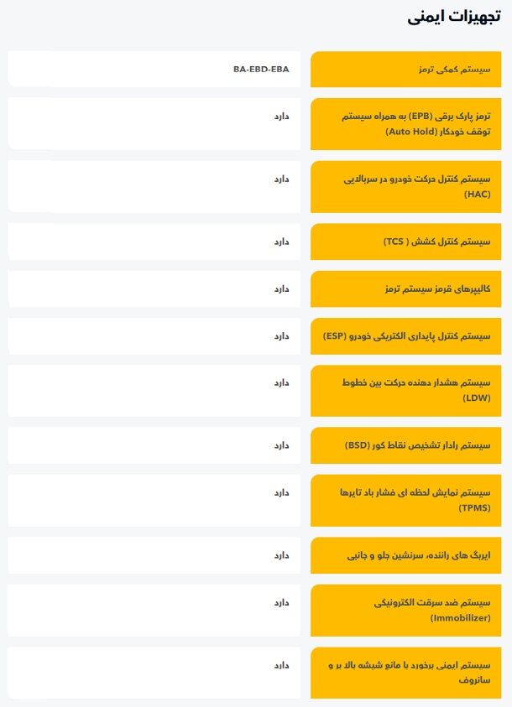The width and height of the screenshot is (512, 707).
Task: Click the دارد value for BSD row
Action: (280, 444)
